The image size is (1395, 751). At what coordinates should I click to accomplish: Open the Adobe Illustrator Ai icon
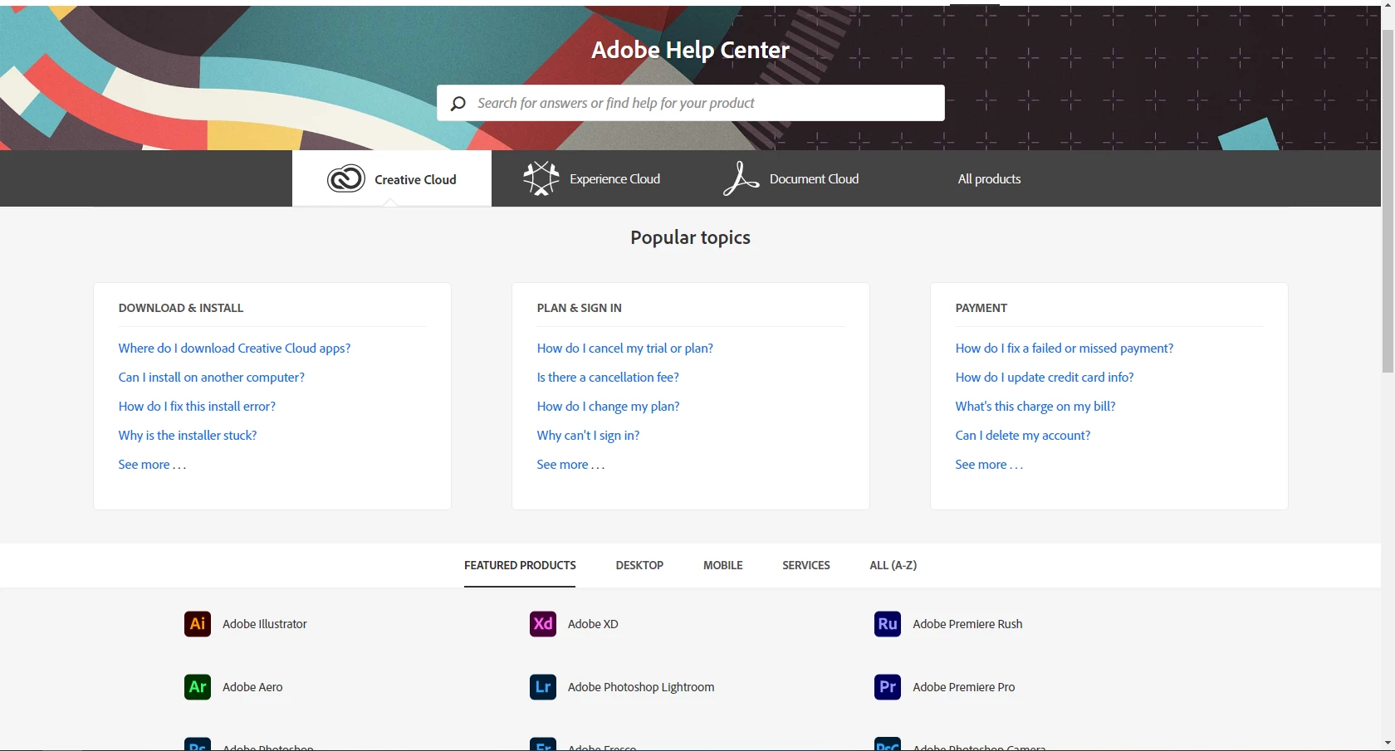[x=198, y=624]
